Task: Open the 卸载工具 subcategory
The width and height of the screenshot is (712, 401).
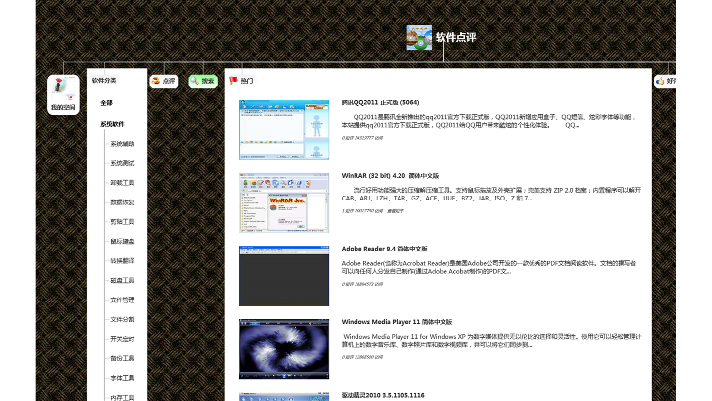Action: pos(122,183)
